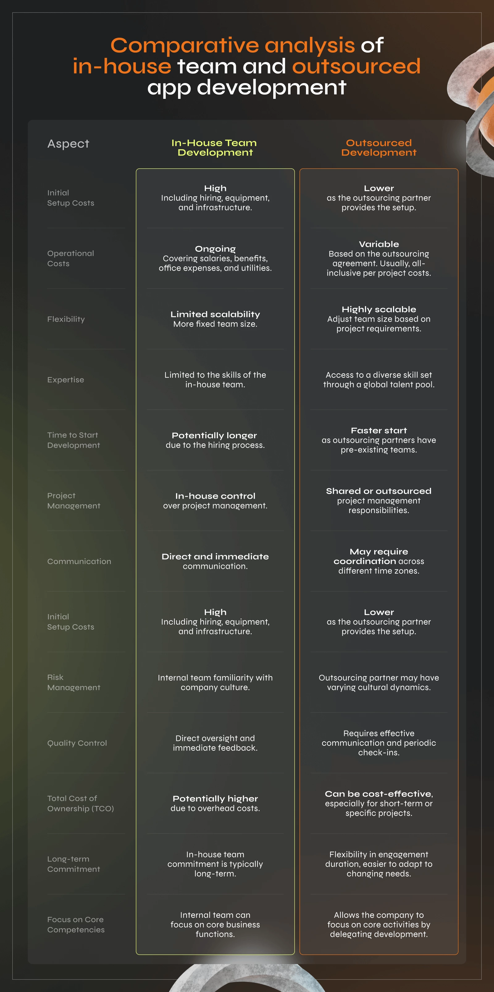
Task: Click the "Total Cost of Ownership (TCO)" label
Action: pos(80,803)
